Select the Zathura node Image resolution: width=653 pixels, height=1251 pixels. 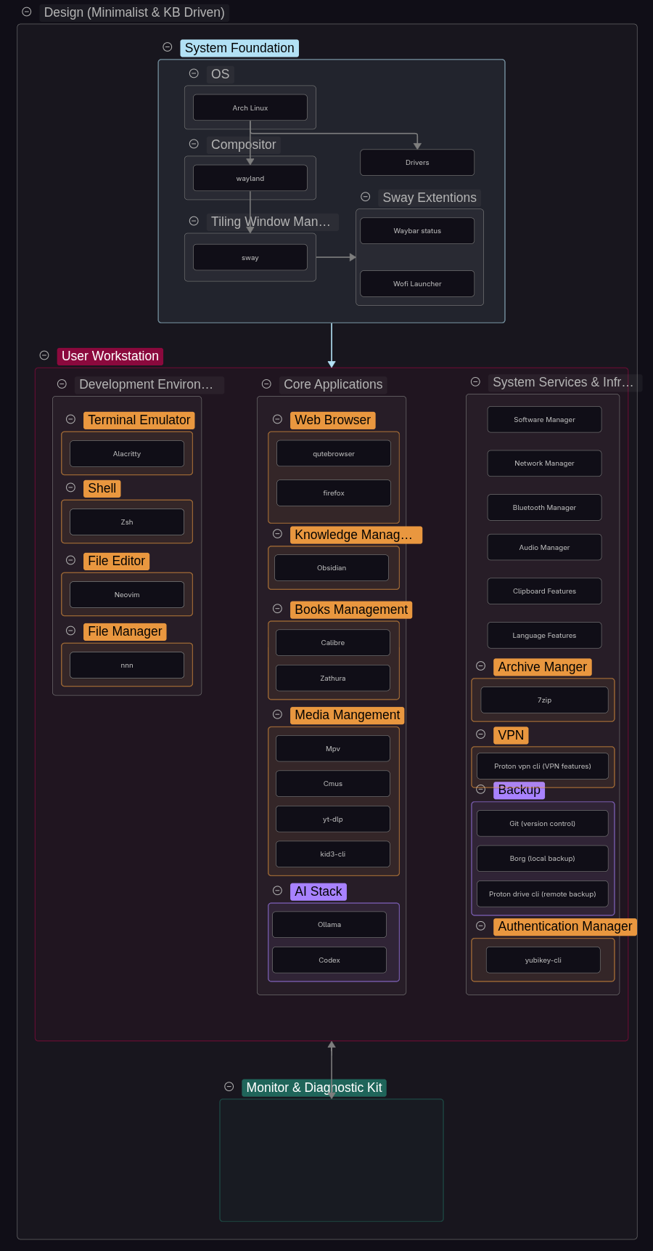pyautogui.click(x=333, y=678)
